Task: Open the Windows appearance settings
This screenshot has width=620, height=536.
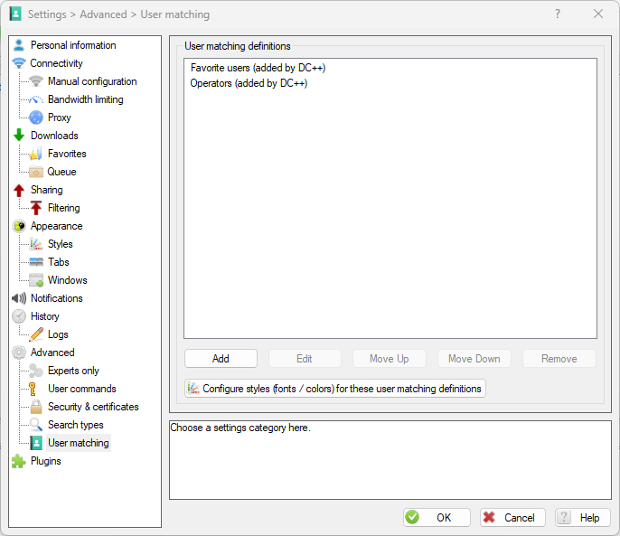Action: coord(67,280)
